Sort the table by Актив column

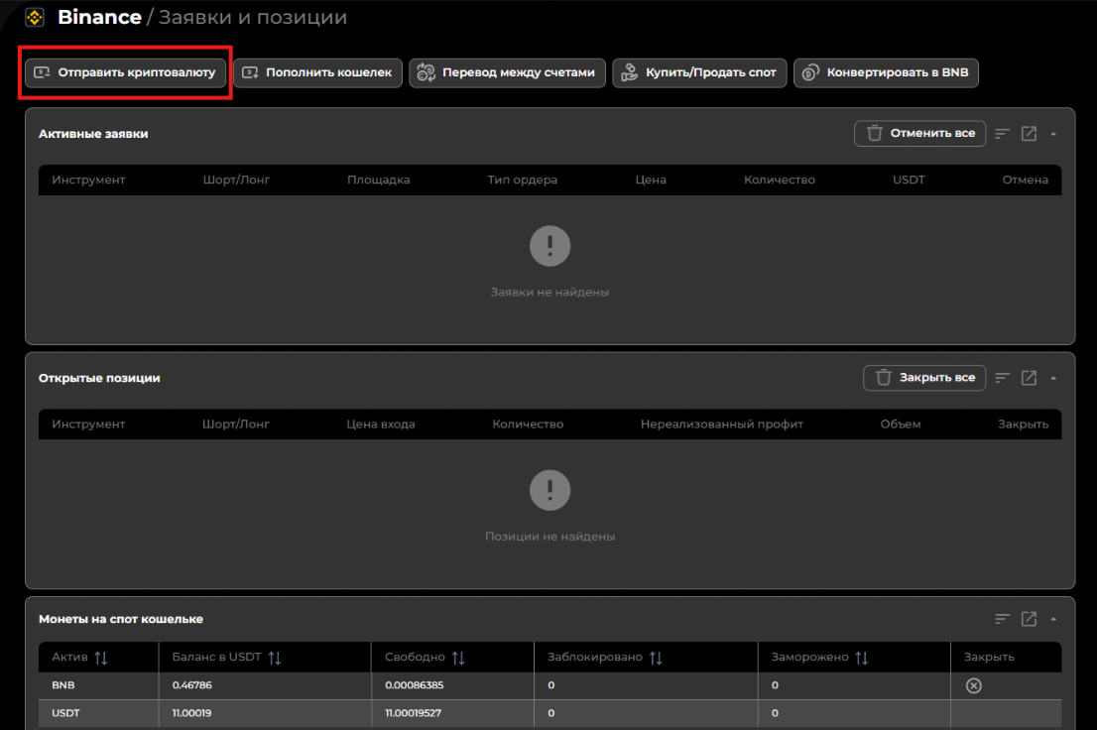point(100,658)
